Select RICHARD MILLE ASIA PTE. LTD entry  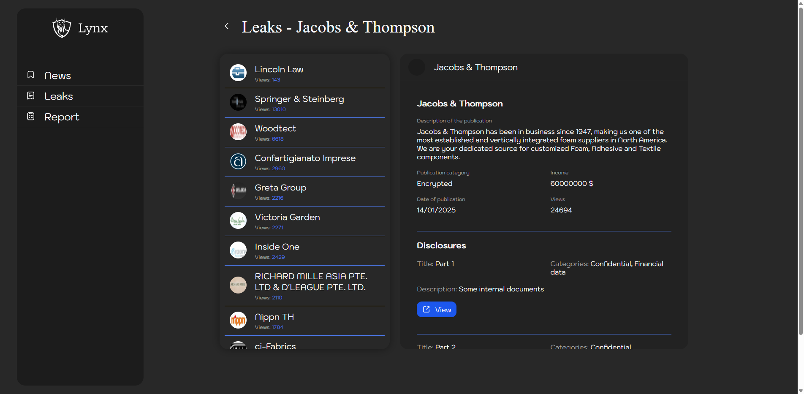tap(311, 282)
